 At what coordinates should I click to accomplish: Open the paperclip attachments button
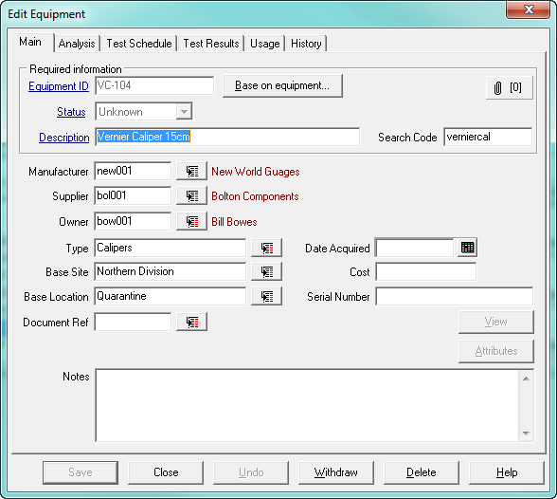click(510, 87)
